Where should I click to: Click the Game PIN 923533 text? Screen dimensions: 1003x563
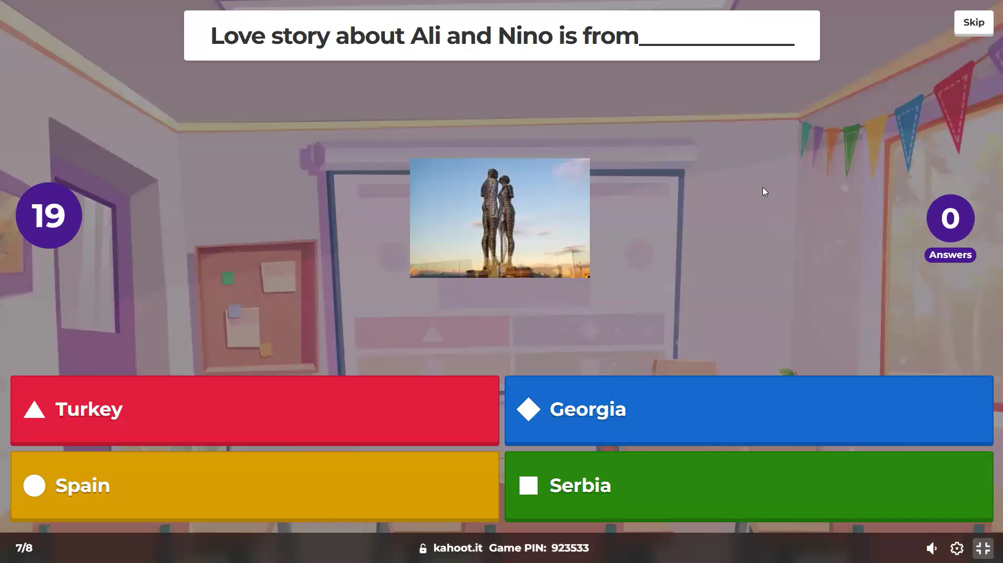click(539, 548)
